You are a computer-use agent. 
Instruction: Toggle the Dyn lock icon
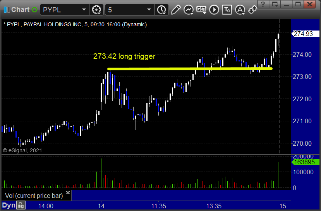click(21, 205)
